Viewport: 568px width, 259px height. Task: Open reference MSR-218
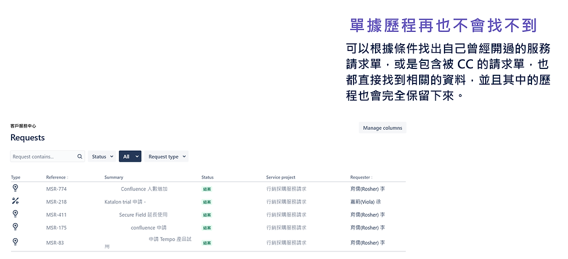pos(57,202)
